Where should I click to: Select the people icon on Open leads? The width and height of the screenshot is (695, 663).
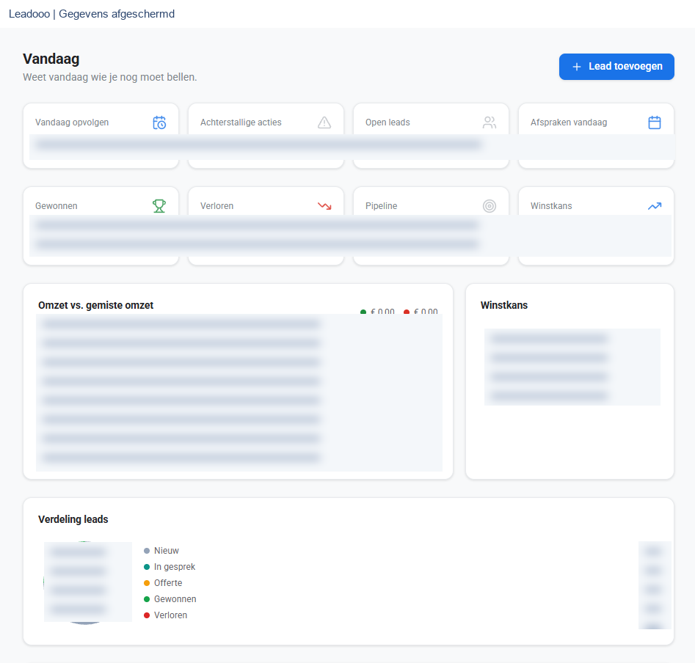[490, 122]
